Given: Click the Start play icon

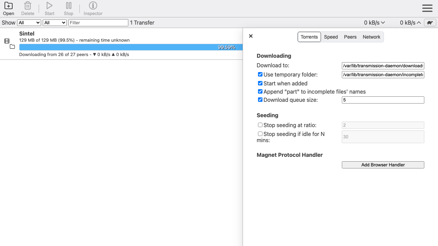Looking at the screenshot, I should click(x=49, y=6).
